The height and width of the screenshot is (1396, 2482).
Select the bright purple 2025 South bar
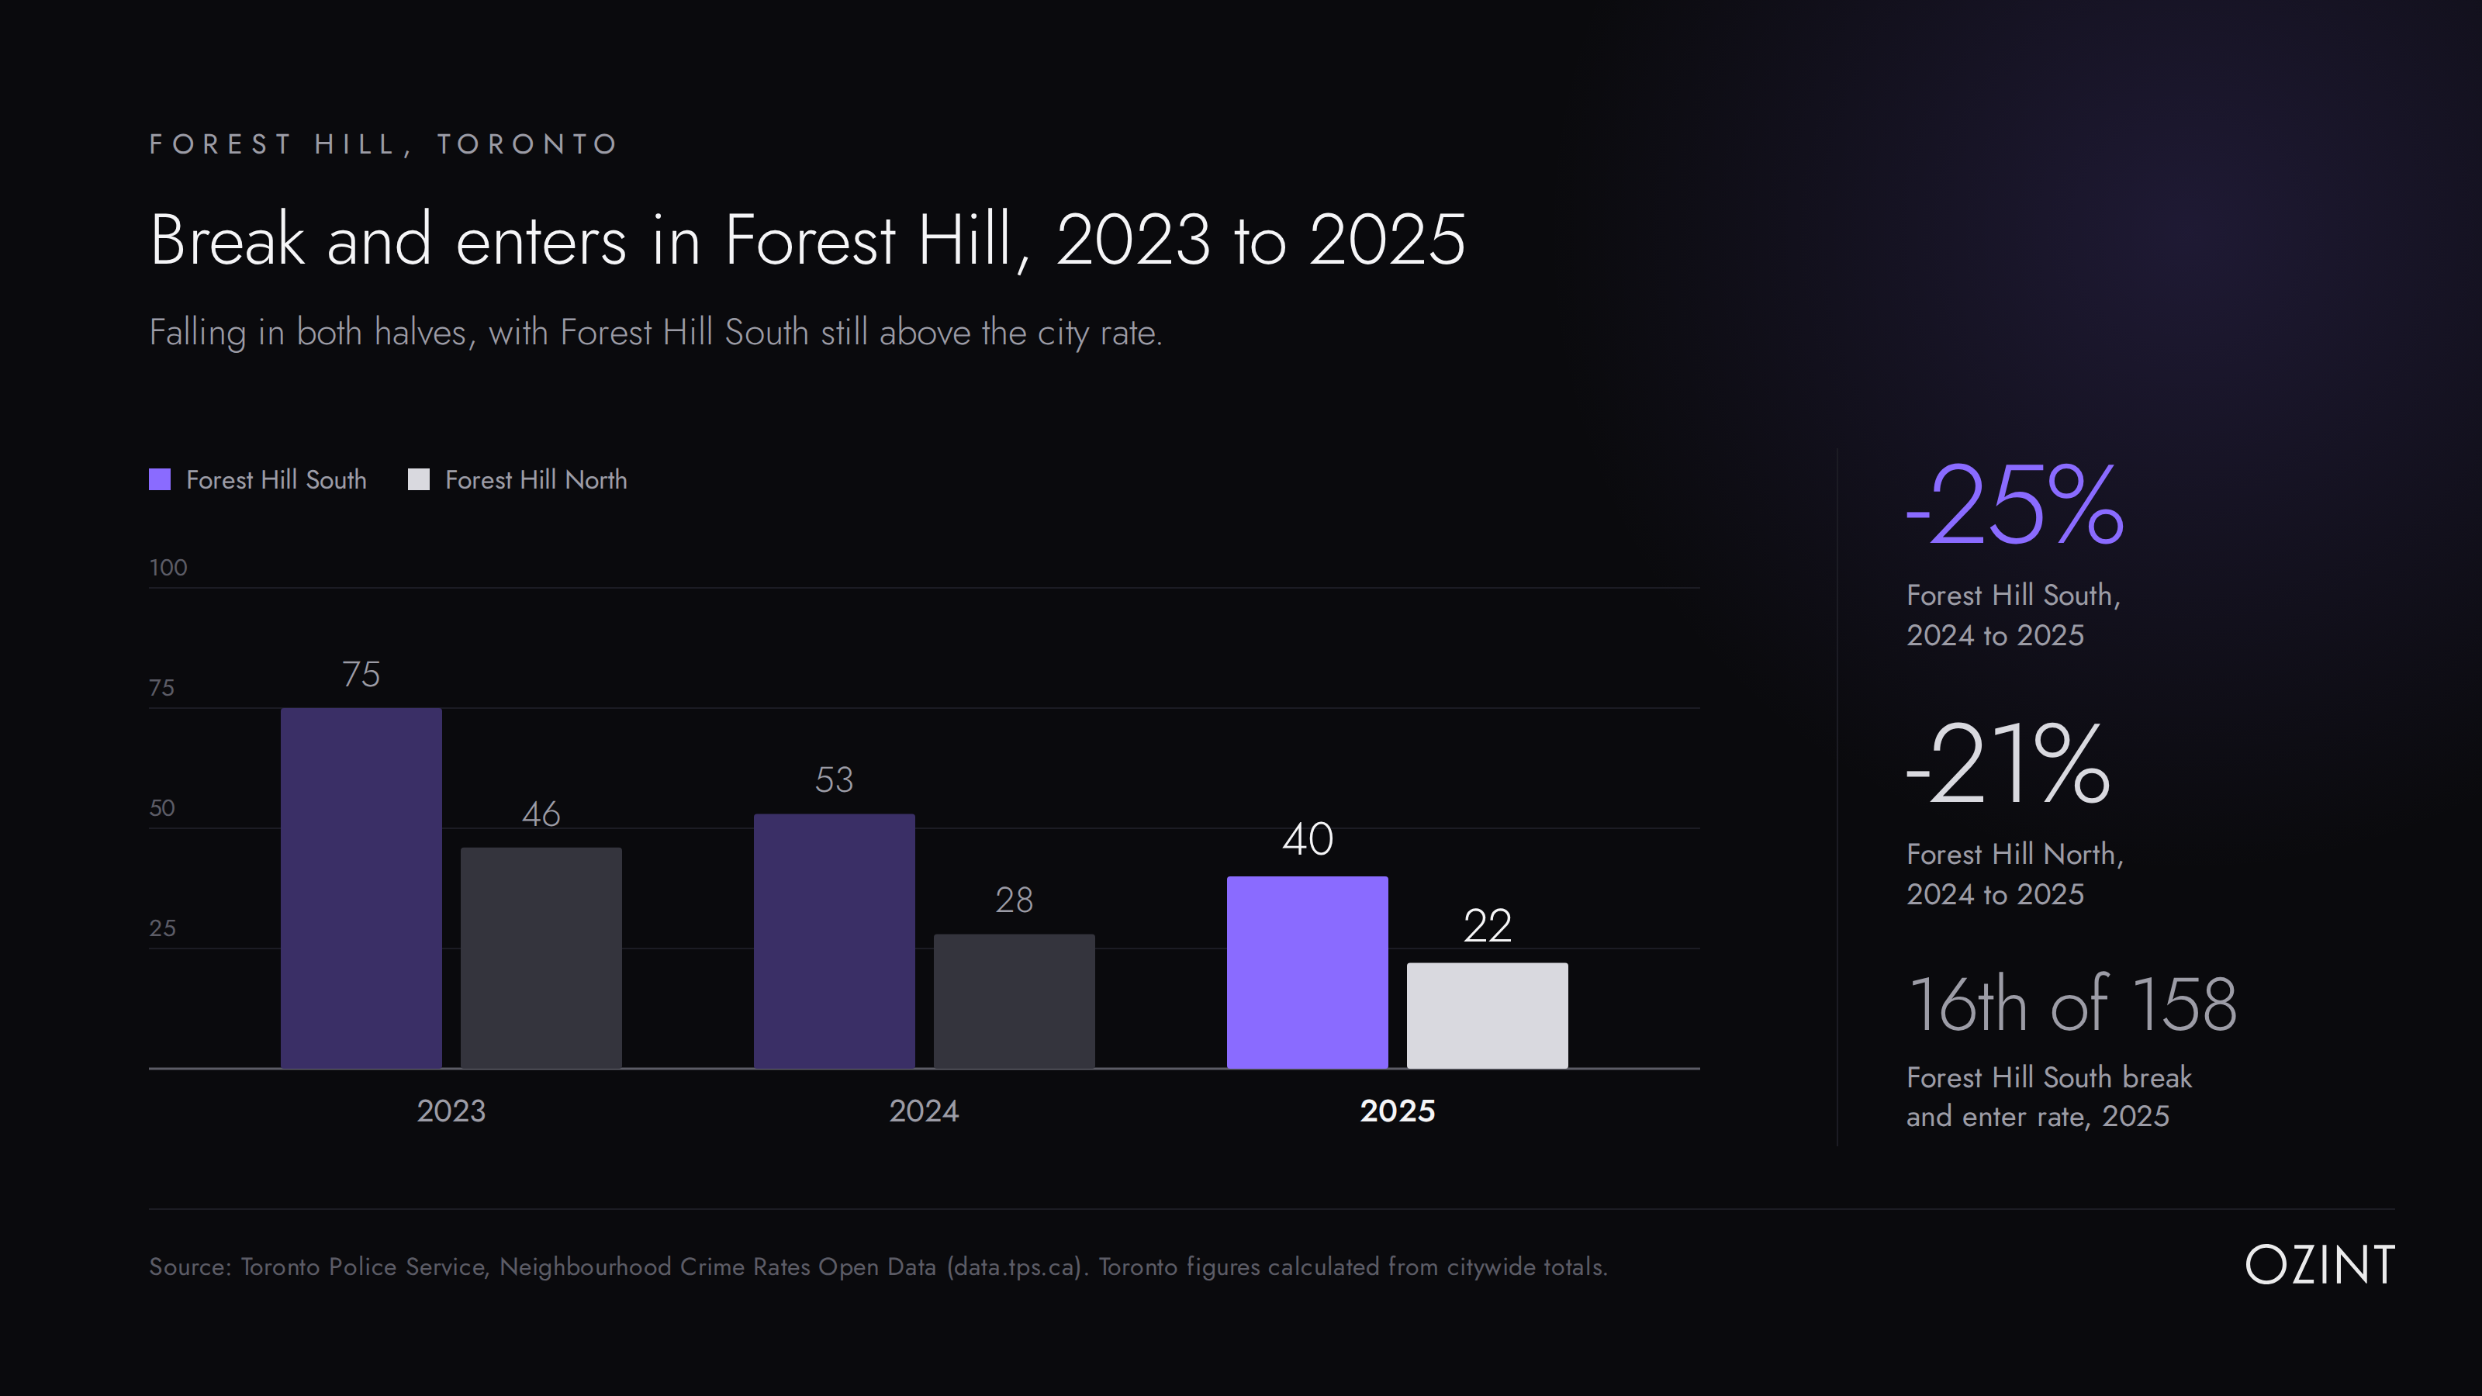(x=1308, y=972)
